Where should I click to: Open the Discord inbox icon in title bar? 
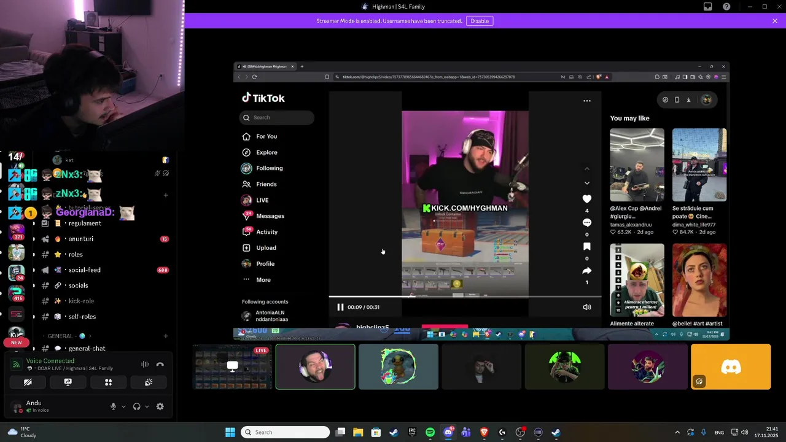pos(708,7)
